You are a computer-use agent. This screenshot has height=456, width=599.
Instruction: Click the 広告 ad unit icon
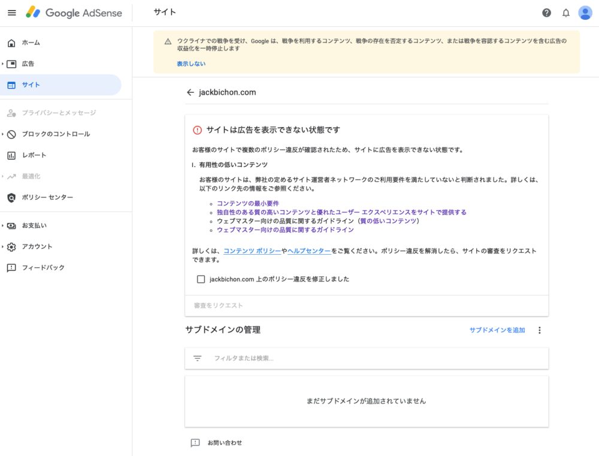coord(11,64)
